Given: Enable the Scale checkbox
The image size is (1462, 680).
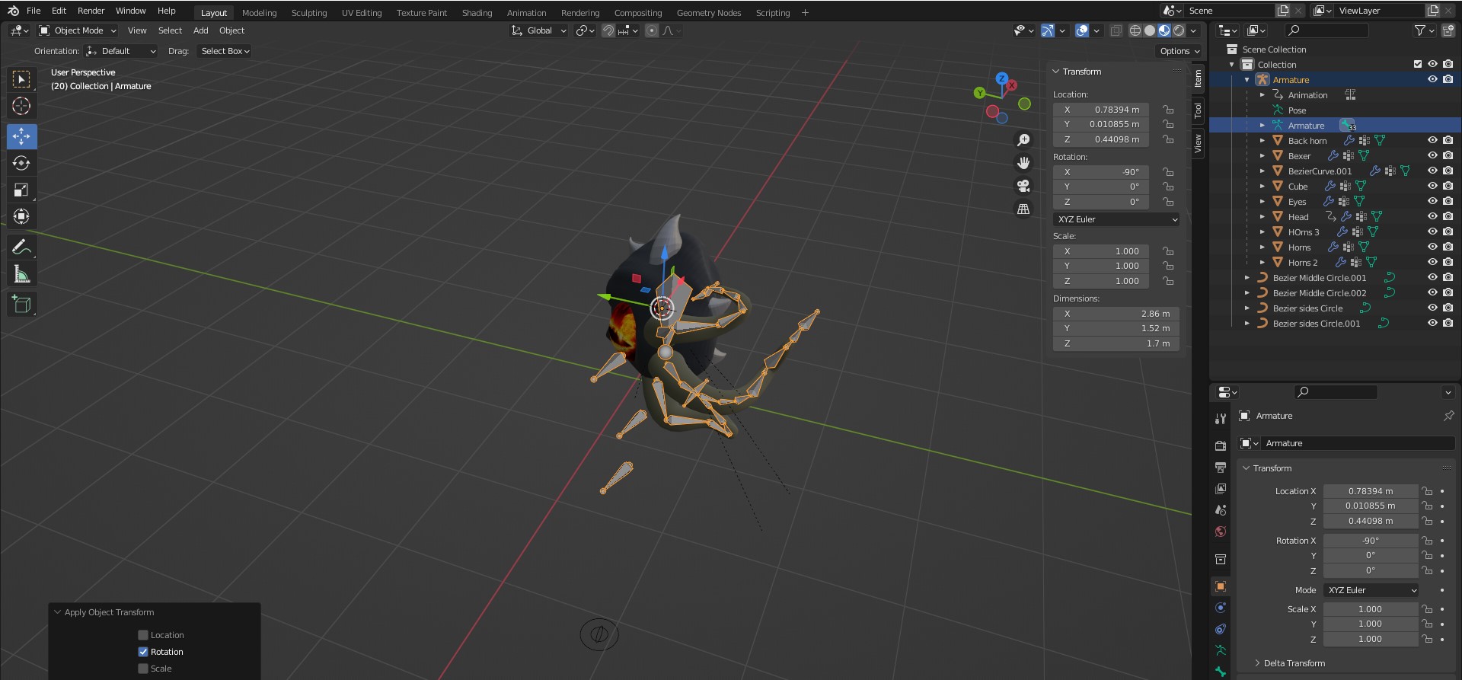Looking at the screenshot, I should [x=142, y=669].
